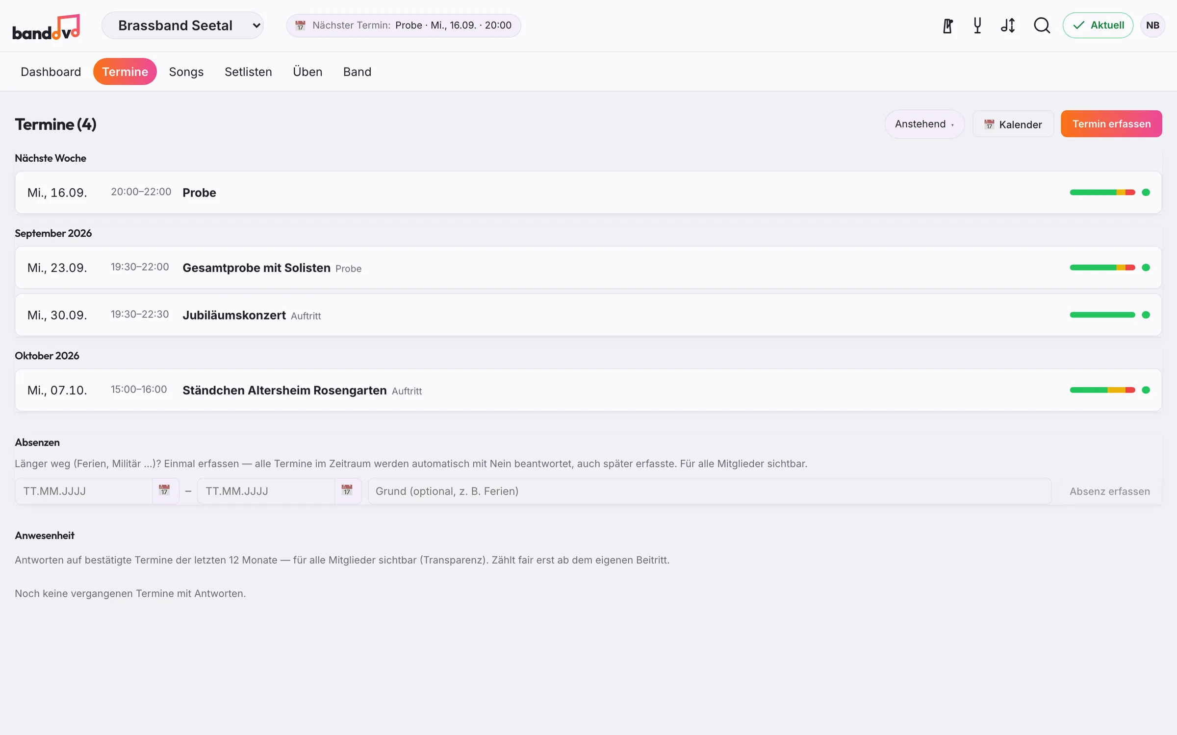Viewport: 1177px width, 735px height.
Task: Click the Termin erfassen button
Action: click(1111, 124)
